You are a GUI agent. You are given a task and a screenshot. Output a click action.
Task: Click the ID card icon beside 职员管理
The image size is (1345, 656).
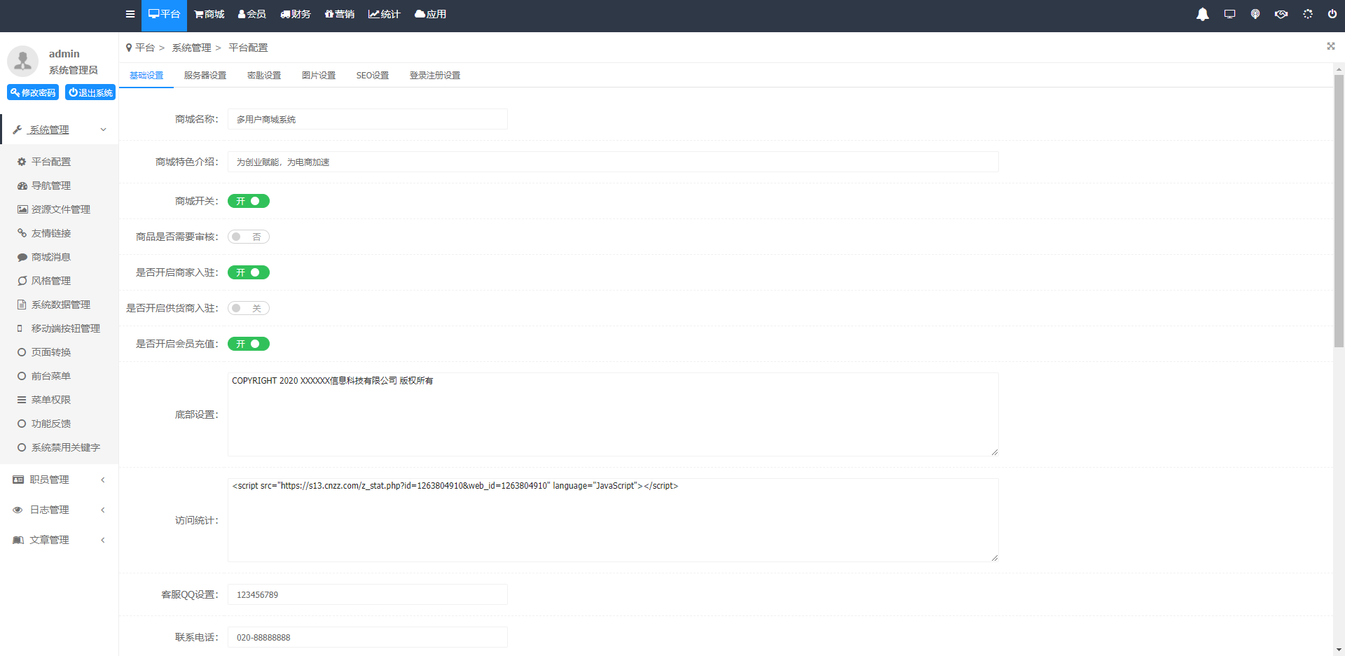18,480
